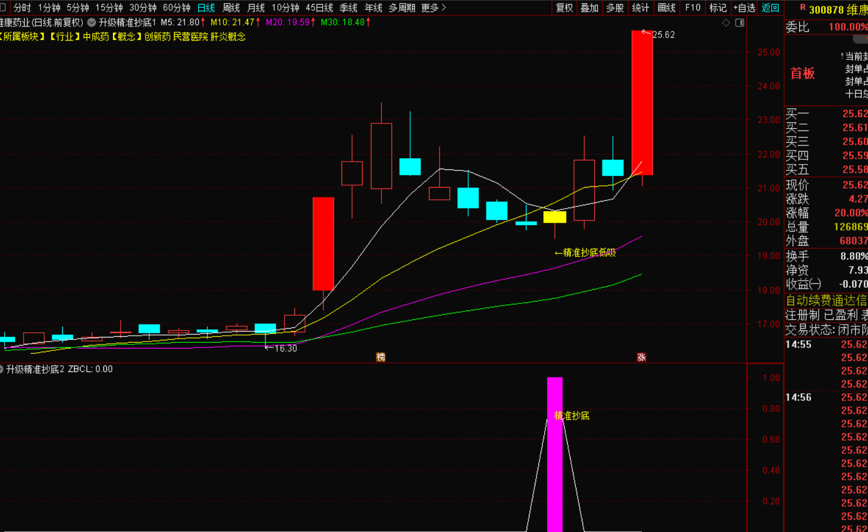Open the 画线 drawing tool
Viewport: 868px width, 532px height.
(666, 8)
